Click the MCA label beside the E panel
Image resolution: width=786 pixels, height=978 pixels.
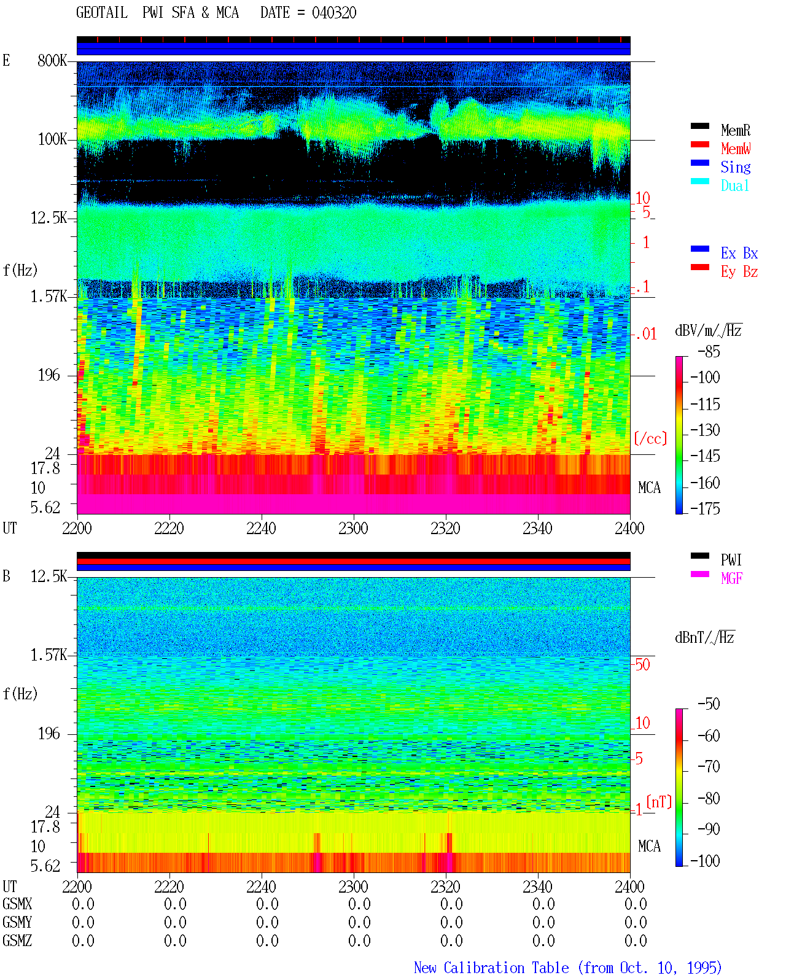click(x=649, y=488)
